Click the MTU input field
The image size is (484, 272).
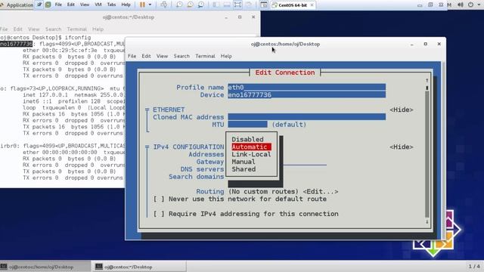247,124
